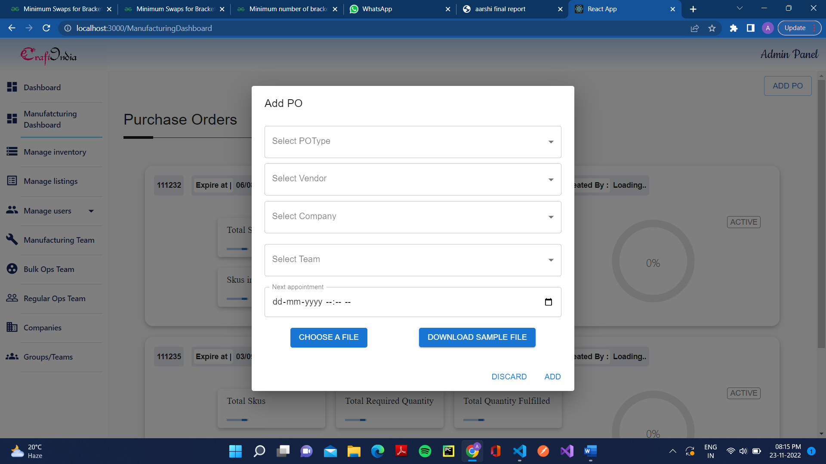Select the Regular Ops Team icon

[x=12, y=298]
